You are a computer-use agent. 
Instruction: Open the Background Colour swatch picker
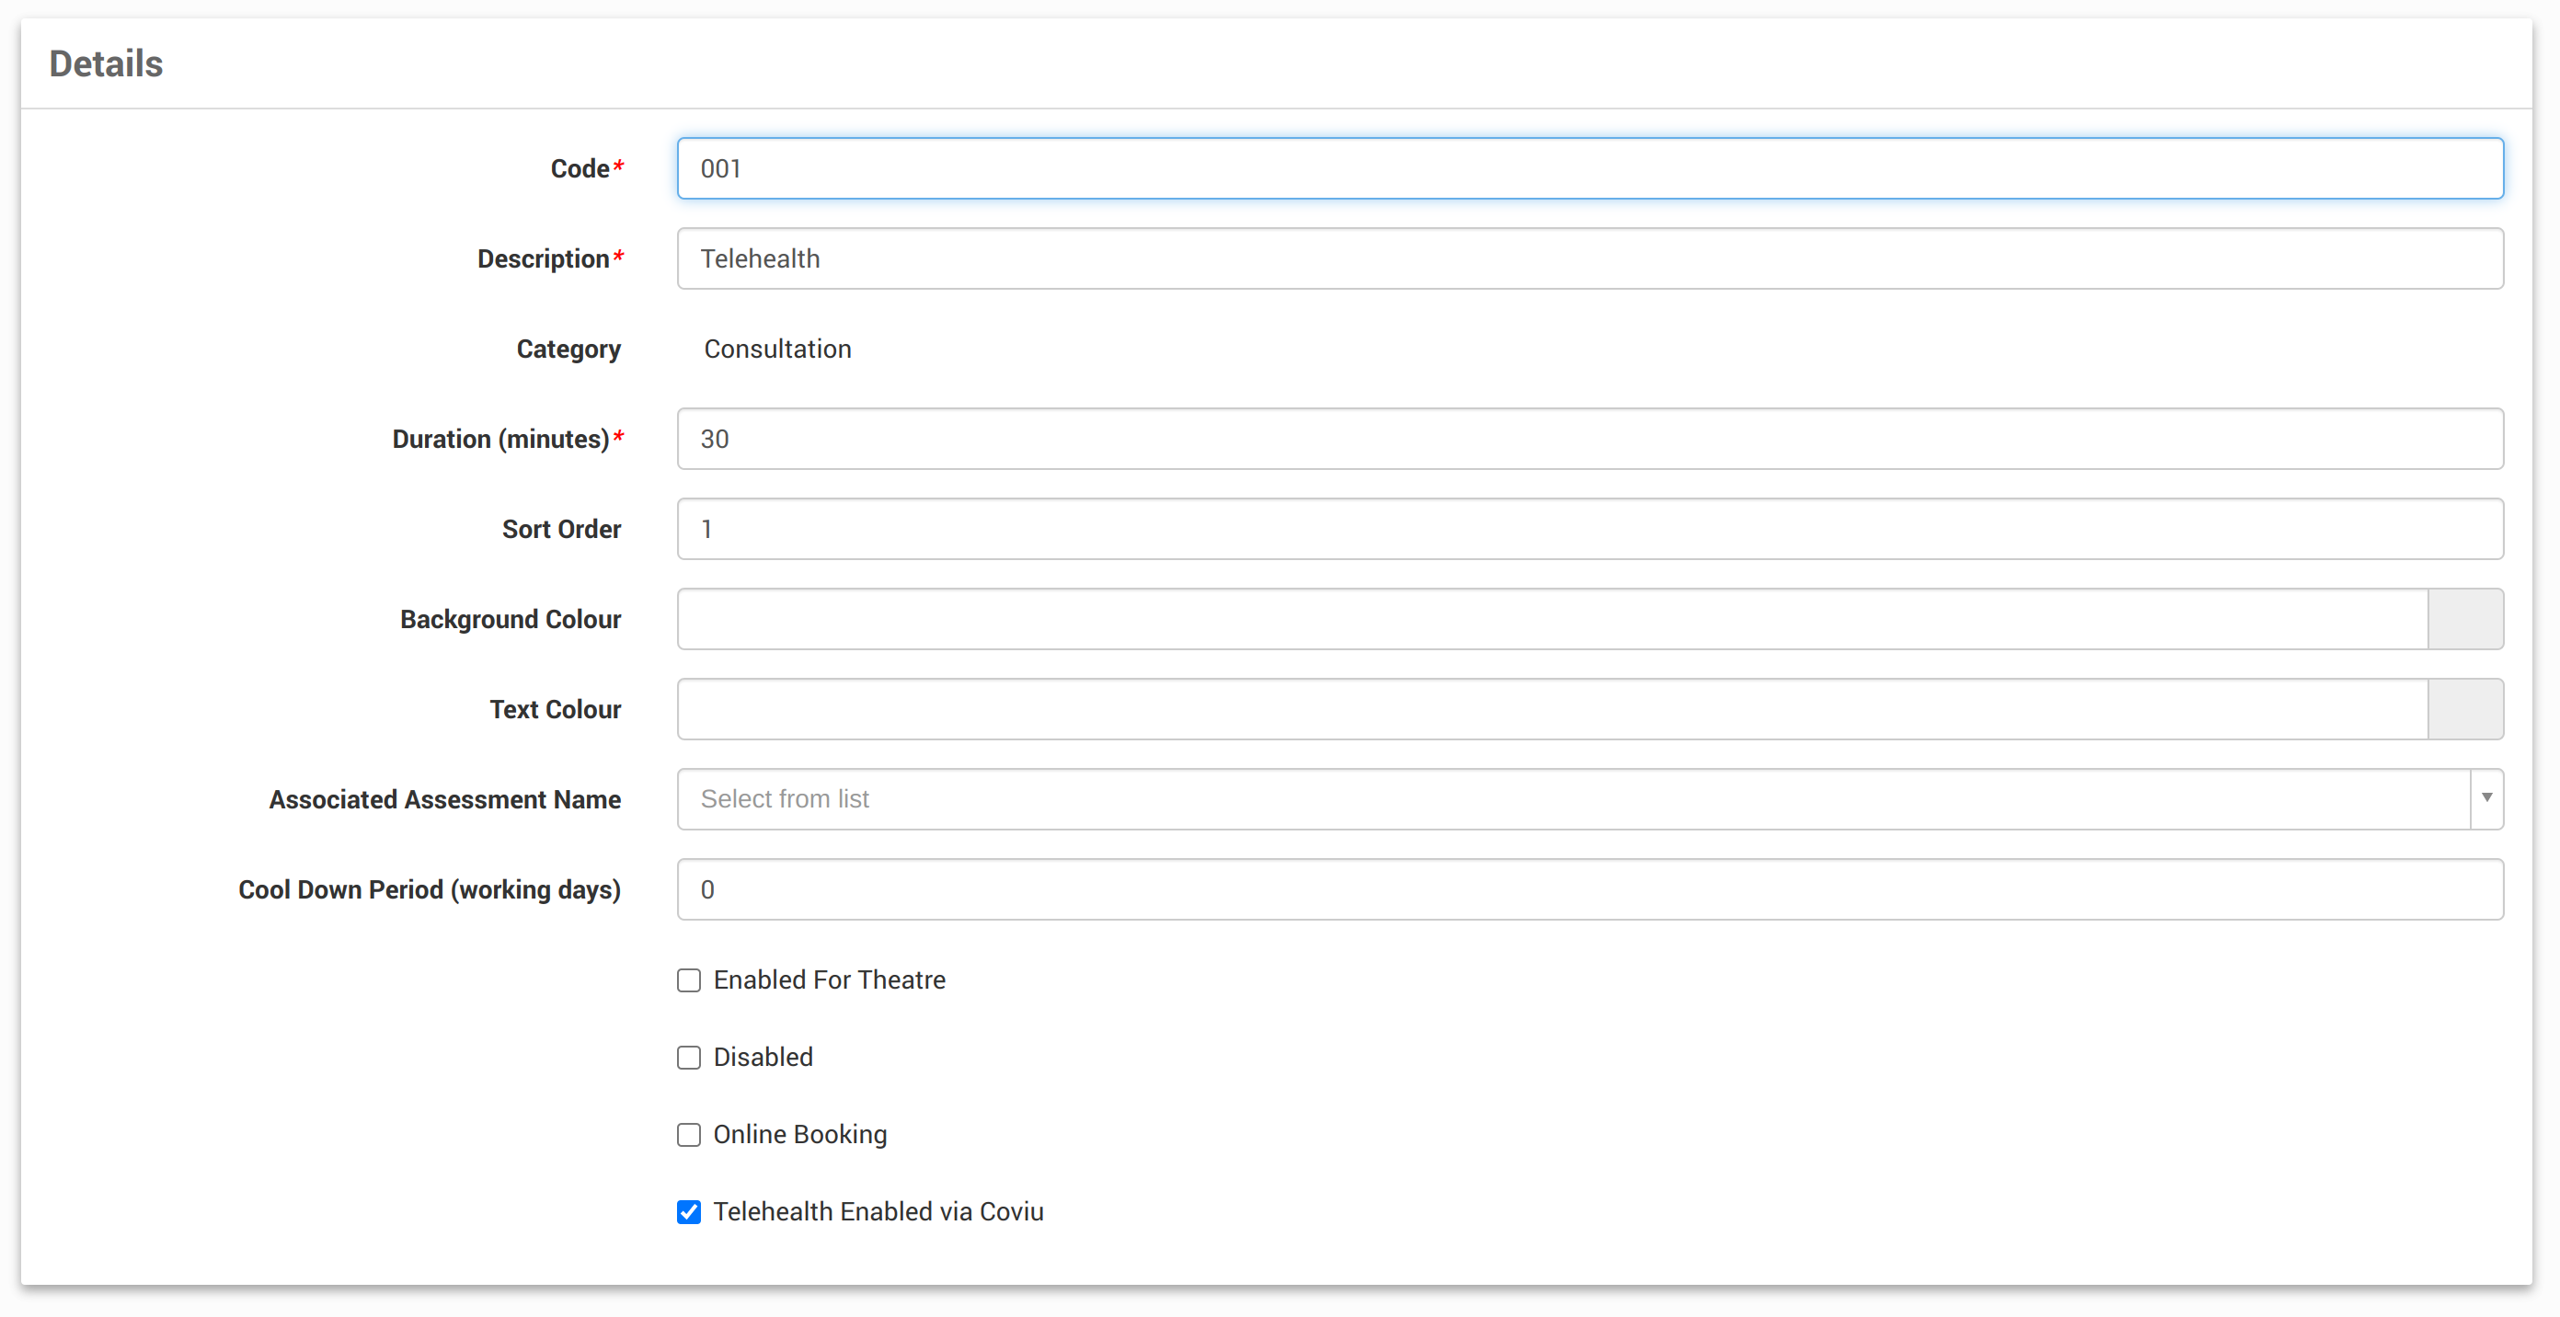pyautogui.click(x=2464, y=619)
